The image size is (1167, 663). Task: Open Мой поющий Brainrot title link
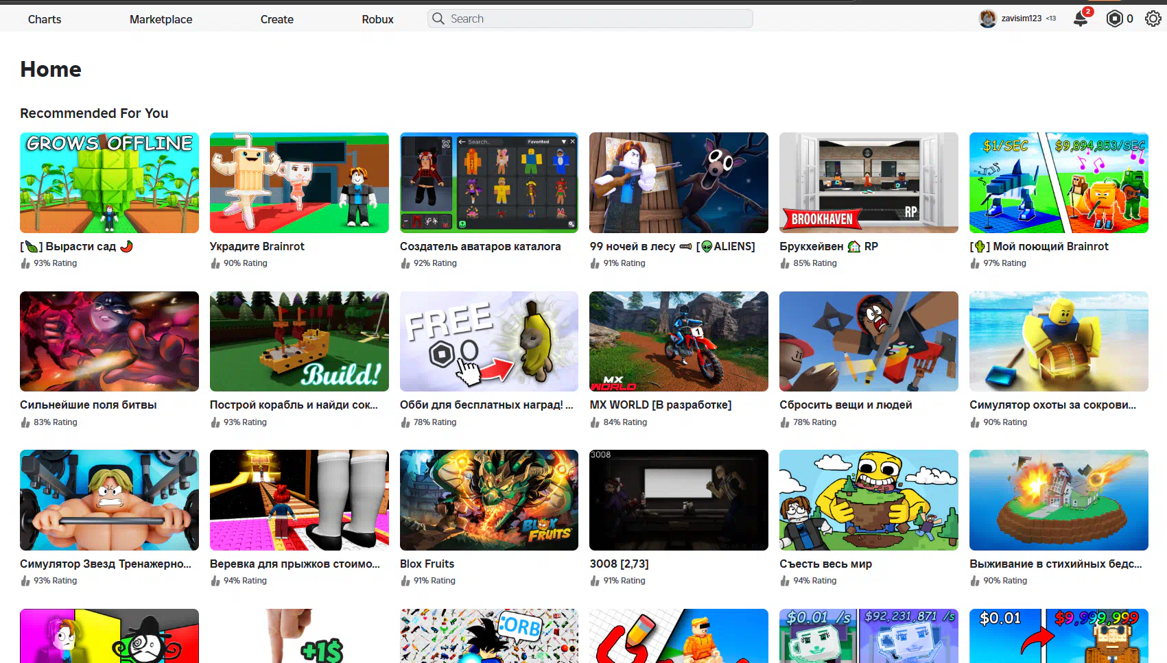coord(1039,246)
